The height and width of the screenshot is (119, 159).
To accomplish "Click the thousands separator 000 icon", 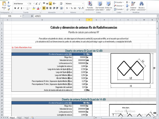I will pos(75,8).
